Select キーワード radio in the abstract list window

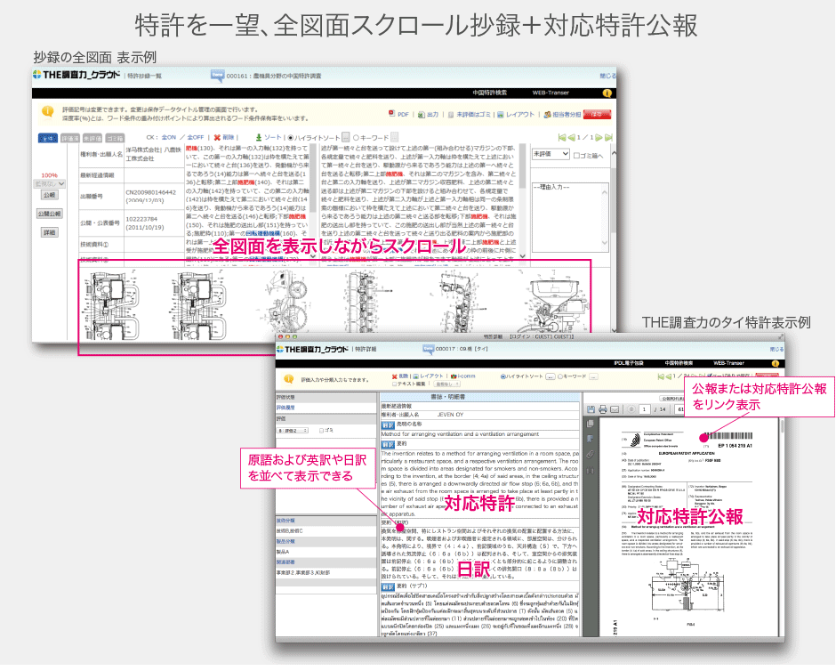pos(356,138)
